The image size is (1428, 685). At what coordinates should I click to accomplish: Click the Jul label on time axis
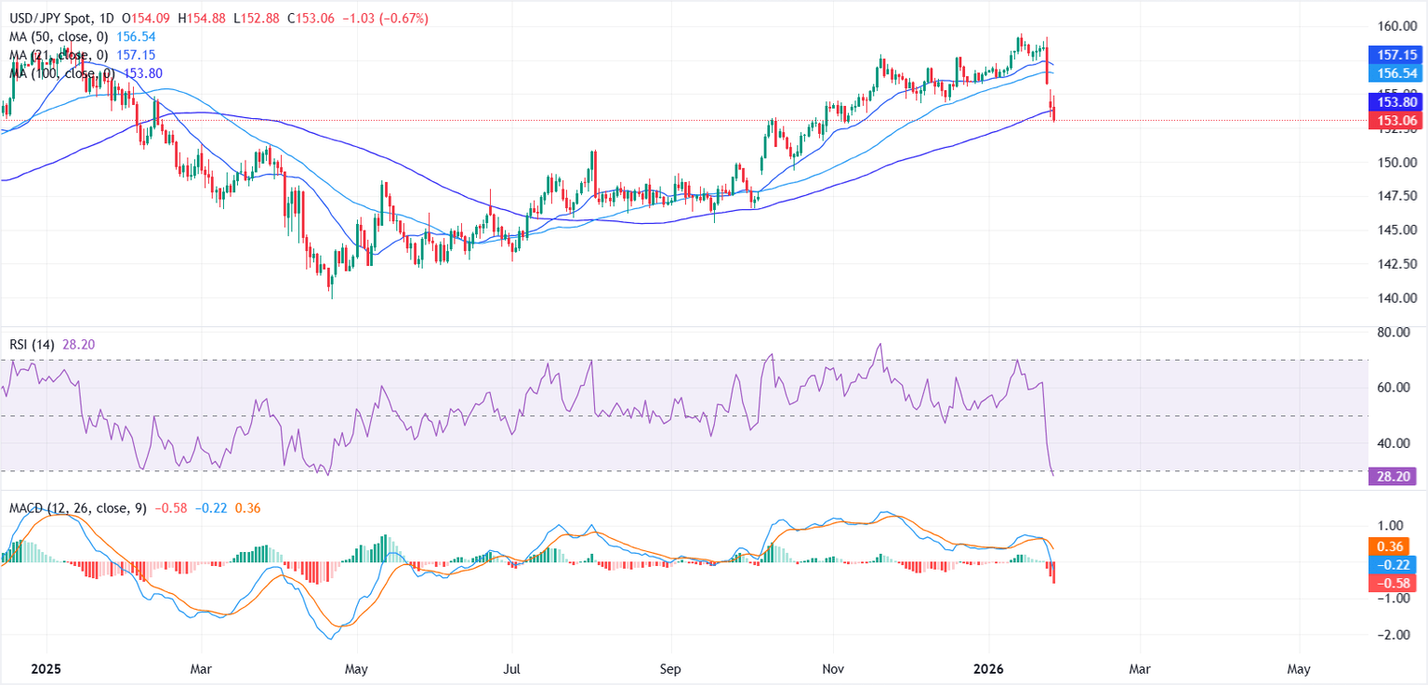512,669
